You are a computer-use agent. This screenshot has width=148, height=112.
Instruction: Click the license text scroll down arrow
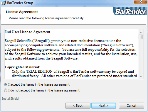141,76
